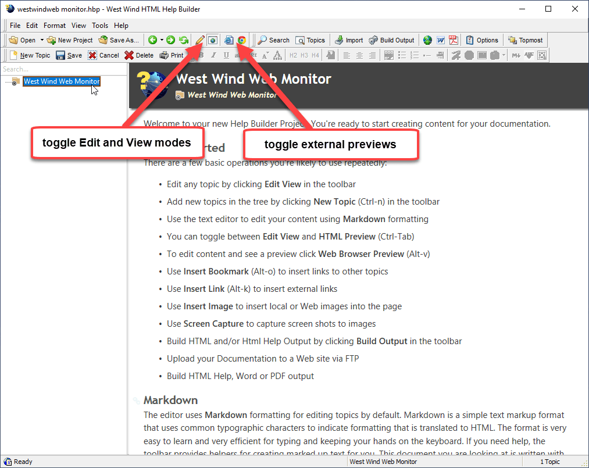Toggle Edit mode with the pencil icon
The width and height of the screenshot is (589, 468).
200,40
